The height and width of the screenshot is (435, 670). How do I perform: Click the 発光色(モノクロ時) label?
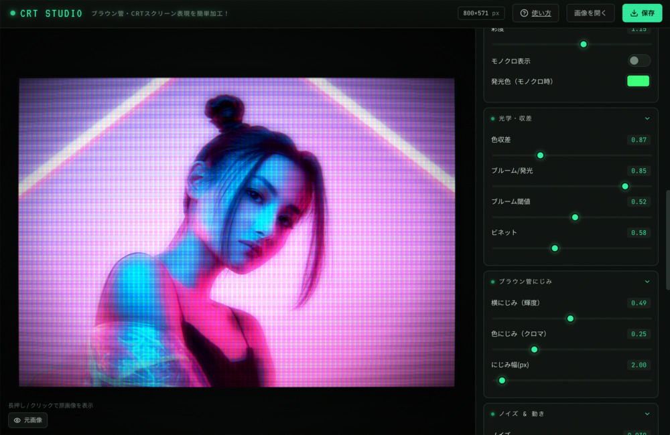pos(522,82)
